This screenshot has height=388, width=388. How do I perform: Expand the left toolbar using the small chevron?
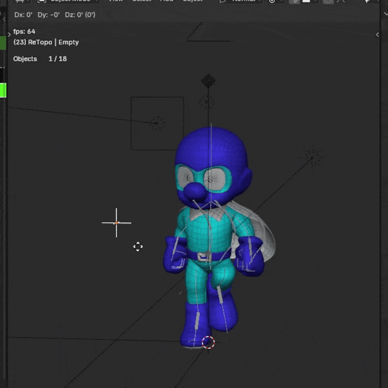(9, 35)
